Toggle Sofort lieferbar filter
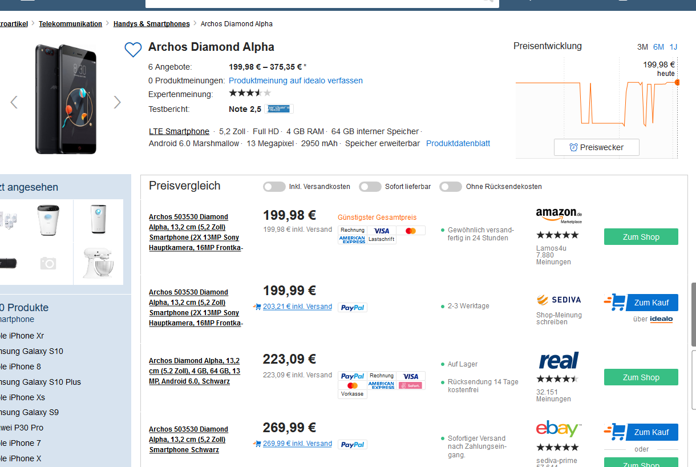This screenshot has height=467, width=696. pyautogui.click(x=370, y=187)
